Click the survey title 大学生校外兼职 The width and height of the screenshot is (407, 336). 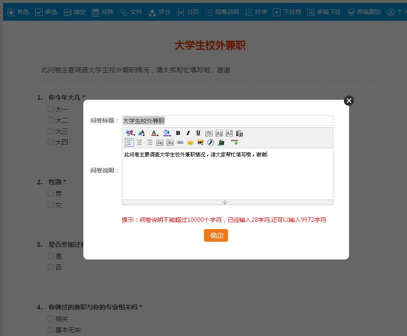pyautogui.click(x=210, y=45)
